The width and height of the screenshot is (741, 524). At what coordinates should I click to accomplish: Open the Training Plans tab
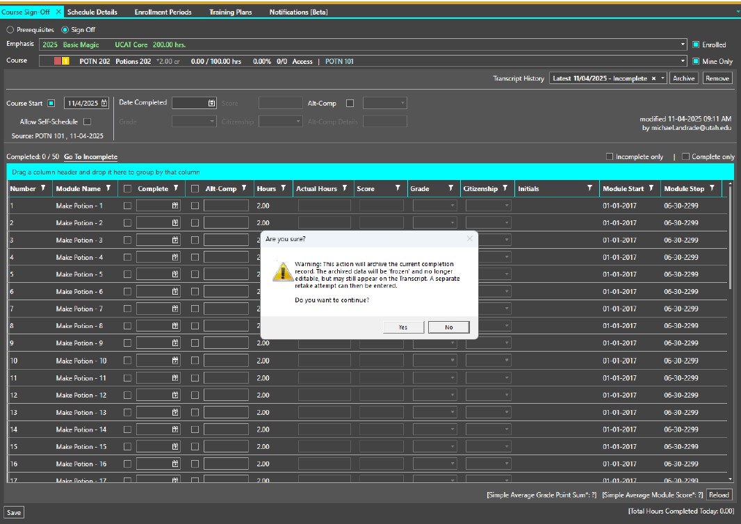pos(230,12)
